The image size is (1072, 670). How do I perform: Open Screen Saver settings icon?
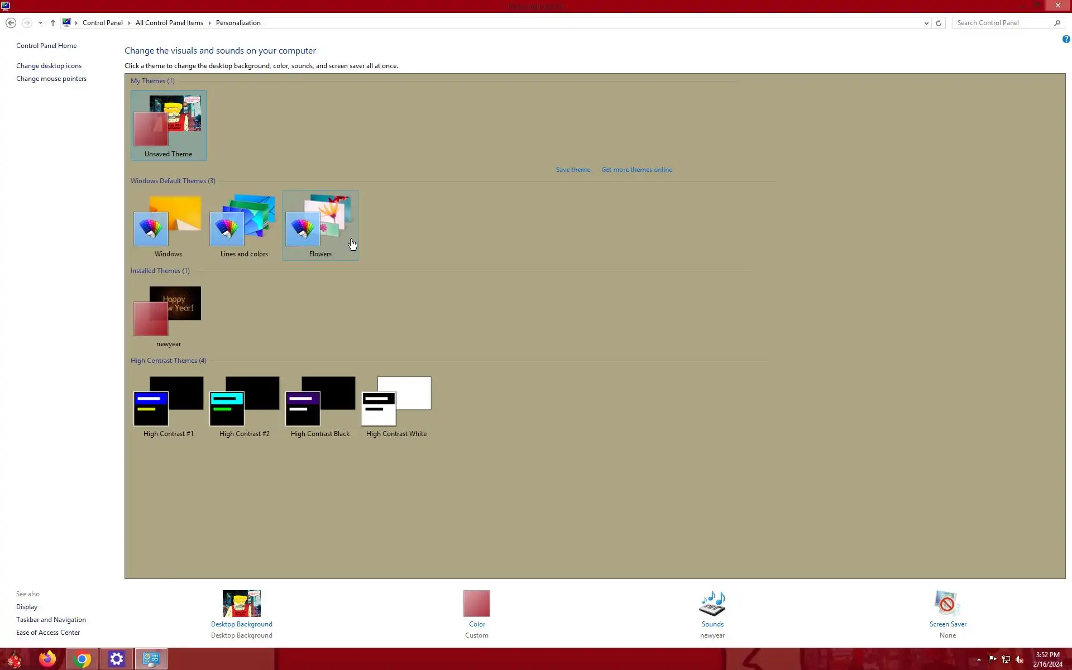coord(947,604)
